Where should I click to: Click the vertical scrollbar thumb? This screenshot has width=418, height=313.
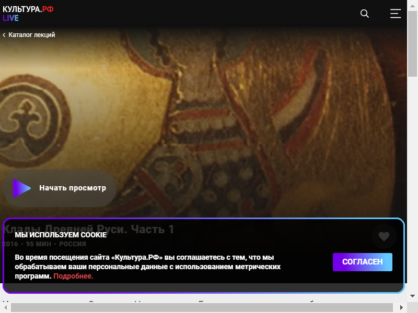(x=412, y=44)
